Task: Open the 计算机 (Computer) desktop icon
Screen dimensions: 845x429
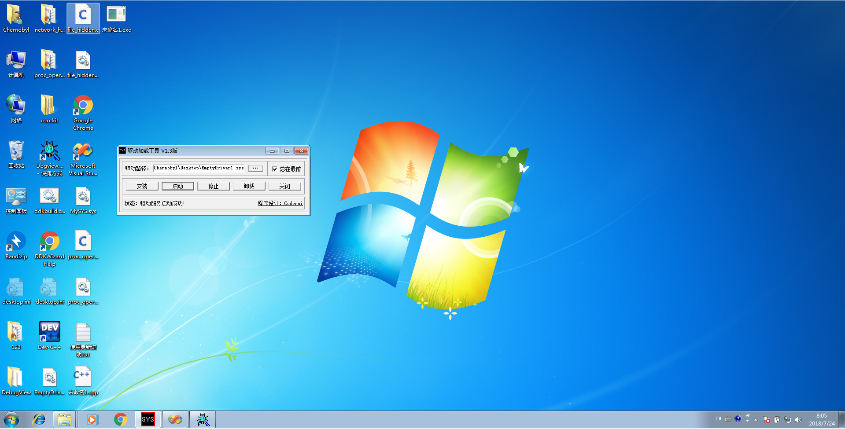Action: pos(16,64)
